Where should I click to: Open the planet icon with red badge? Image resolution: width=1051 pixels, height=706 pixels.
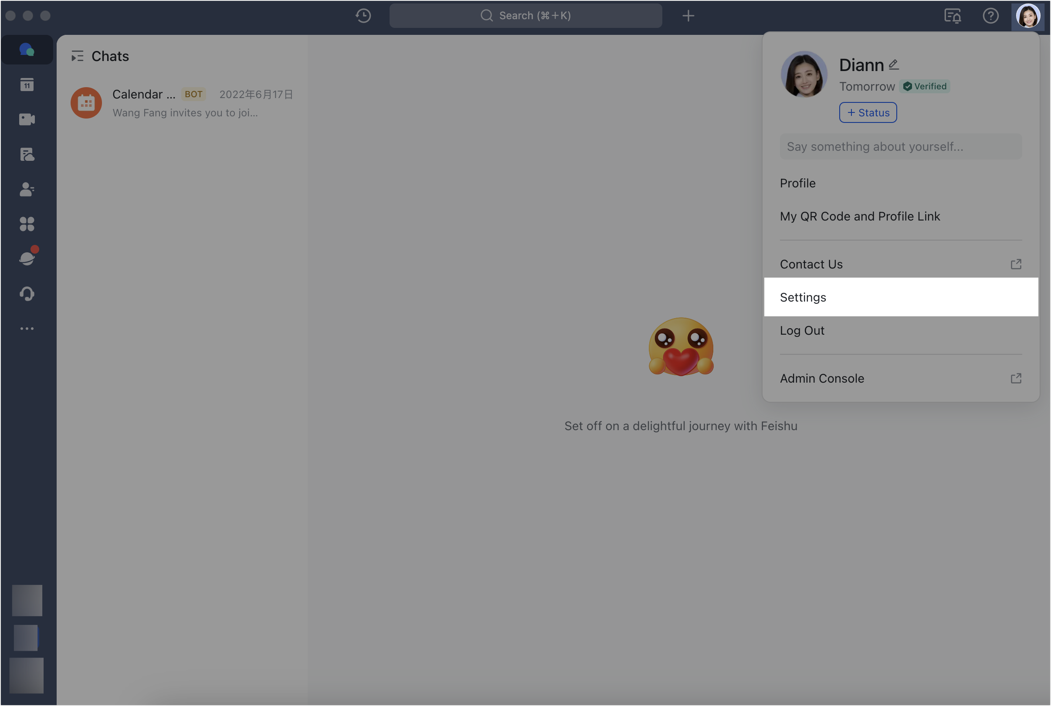coord(27,258)
